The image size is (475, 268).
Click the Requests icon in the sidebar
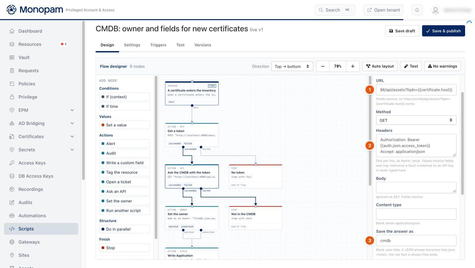[12, 71]
